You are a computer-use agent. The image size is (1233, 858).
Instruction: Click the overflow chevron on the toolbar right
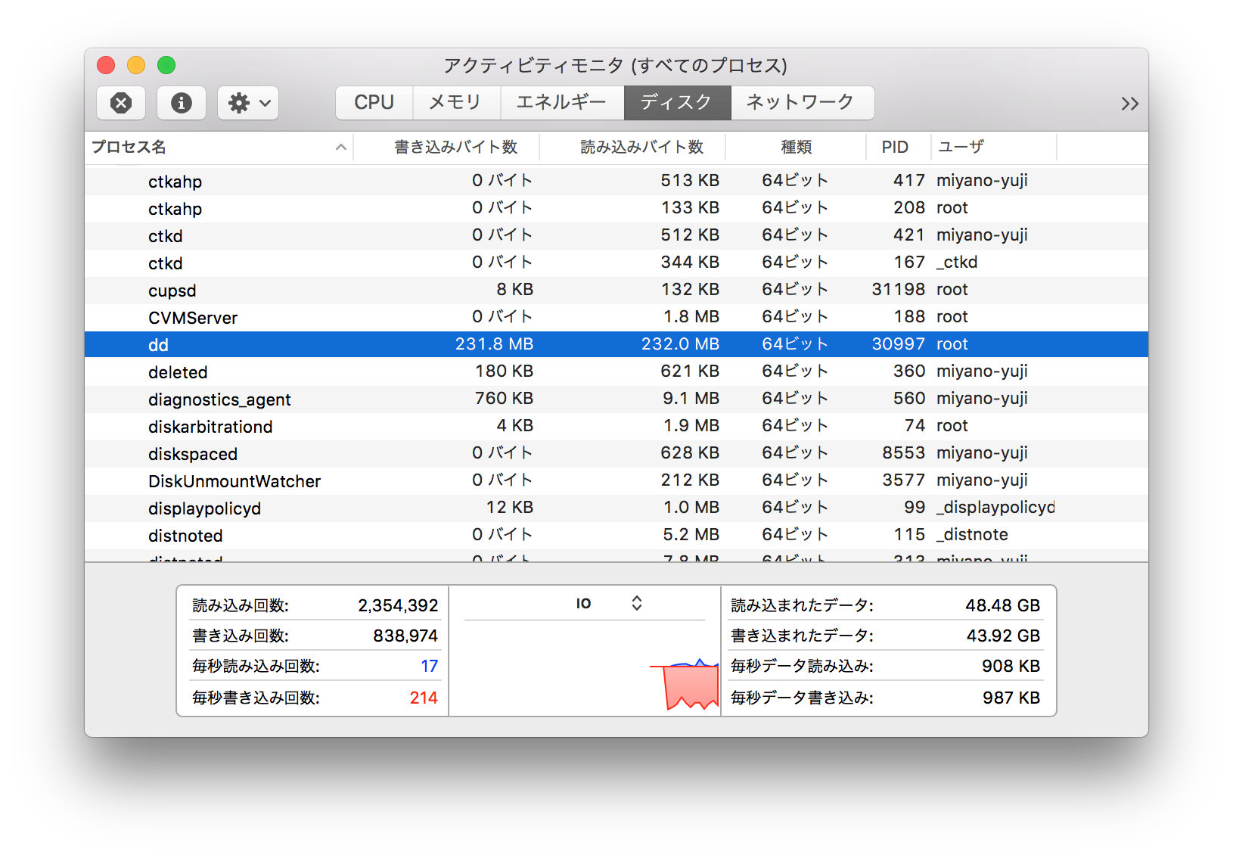[1129, 103]
